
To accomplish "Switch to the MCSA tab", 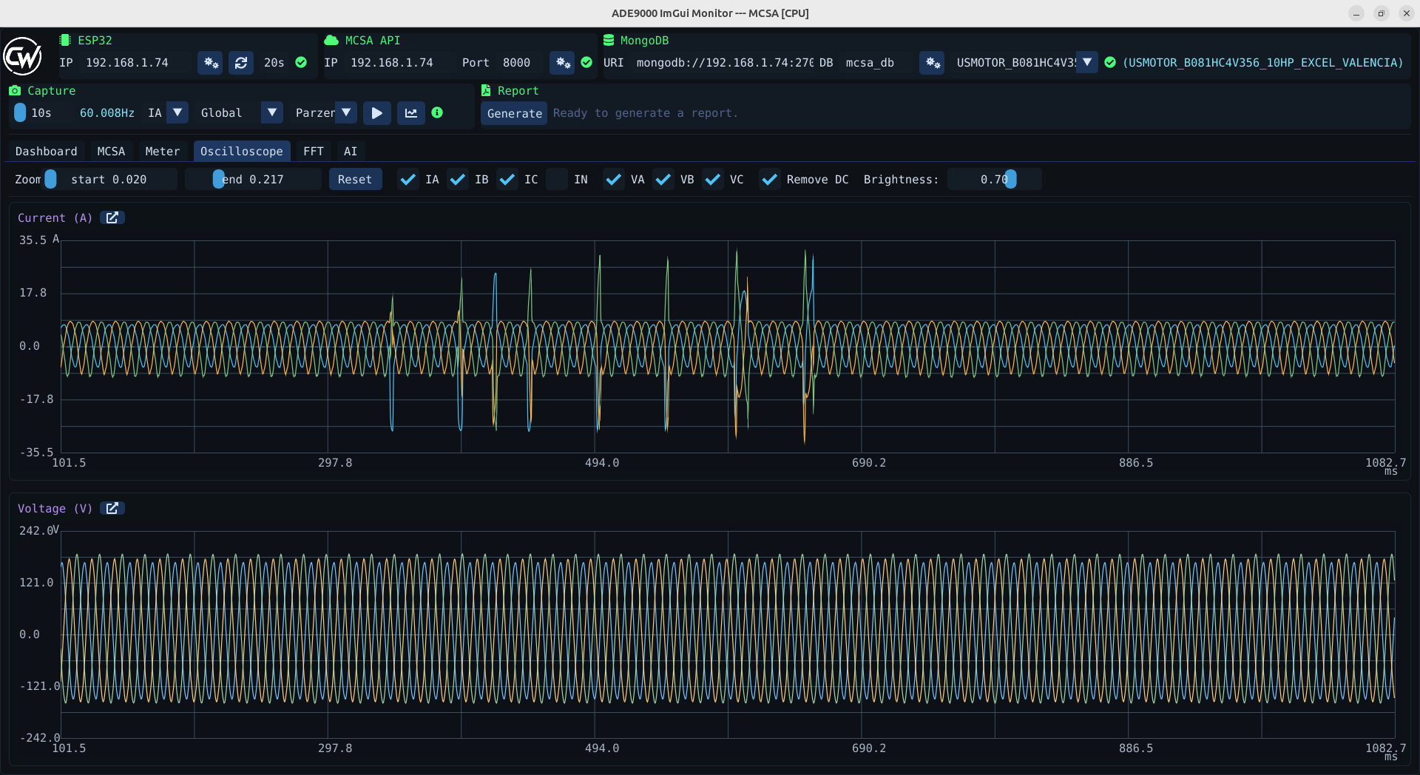I will (x=112, y=151).
